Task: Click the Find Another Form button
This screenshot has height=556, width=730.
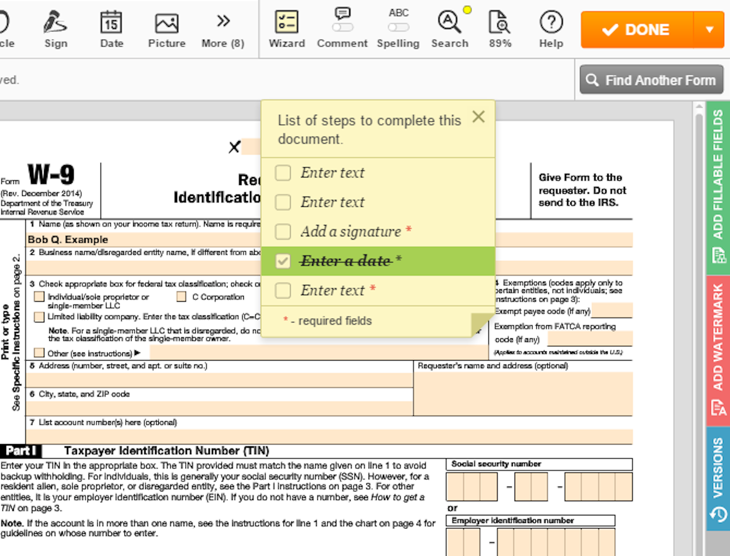Action: pyautogui.click(x=651, y=80)
